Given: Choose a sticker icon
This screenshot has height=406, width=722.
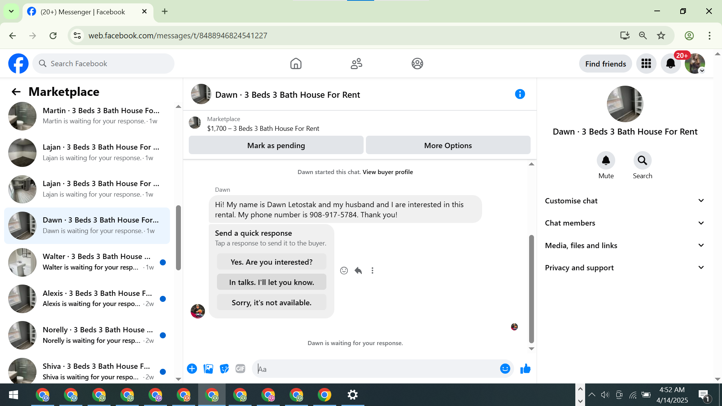Looking at the screenshot, I should 224,369.
